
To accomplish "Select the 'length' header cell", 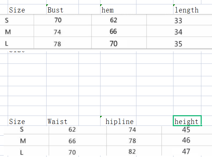I will [x=187, y=9].
